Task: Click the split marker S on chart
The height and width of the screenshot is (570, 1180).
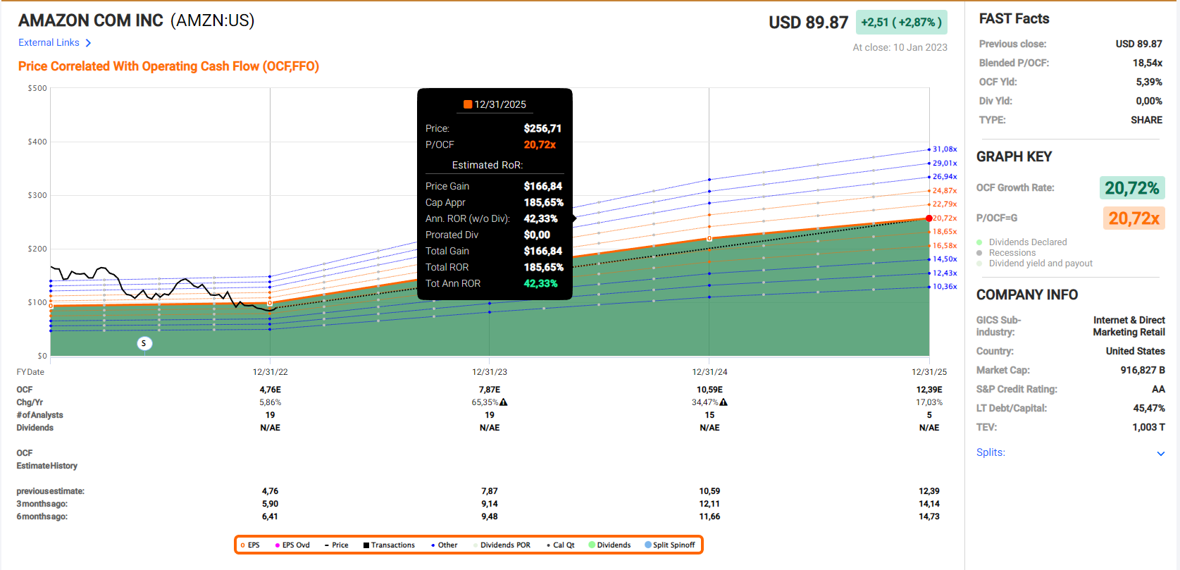Action: click(x=144, y=343)
